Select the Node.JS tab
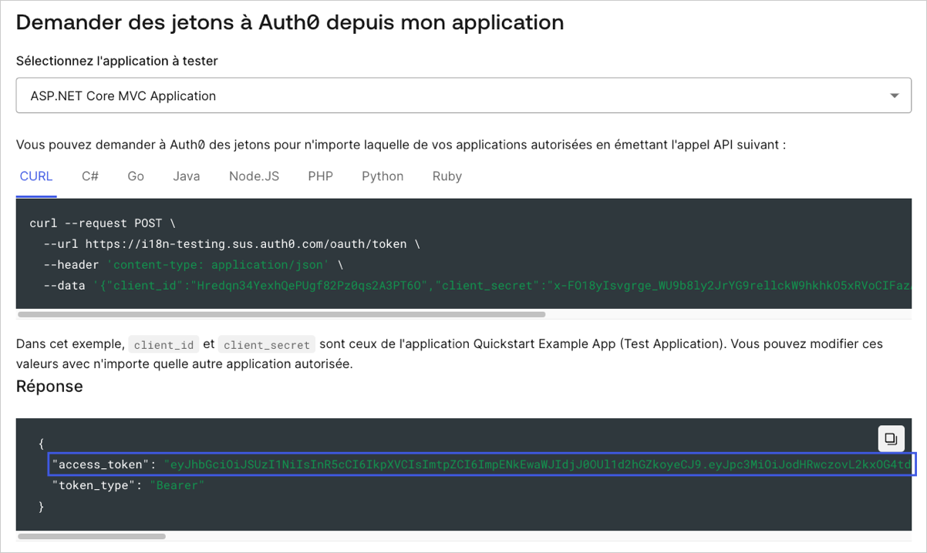 click(x=254, y=176)
